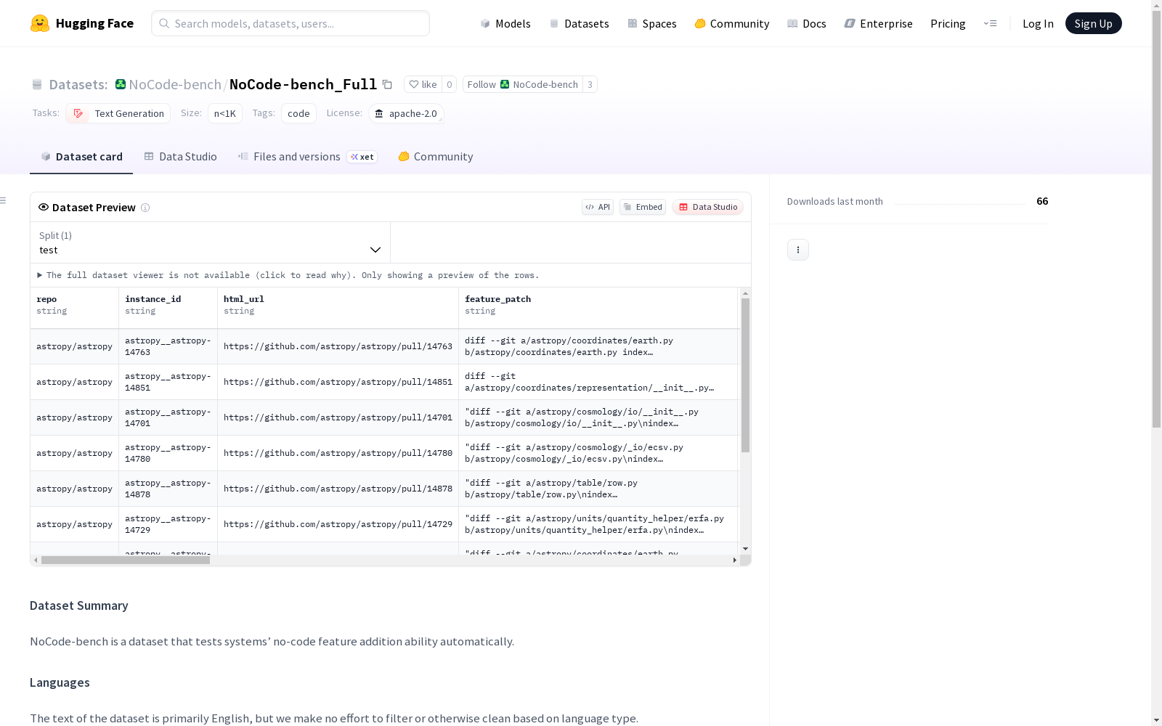Click the table scroll-left arrow
This screenshot has width=1162, height=726.
click(36, 560)
